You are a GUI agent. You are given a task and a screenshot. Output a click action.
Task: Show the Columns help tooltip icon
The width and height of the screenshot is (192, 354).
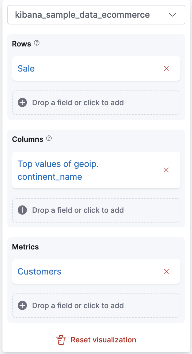click(x=49, y=138)
